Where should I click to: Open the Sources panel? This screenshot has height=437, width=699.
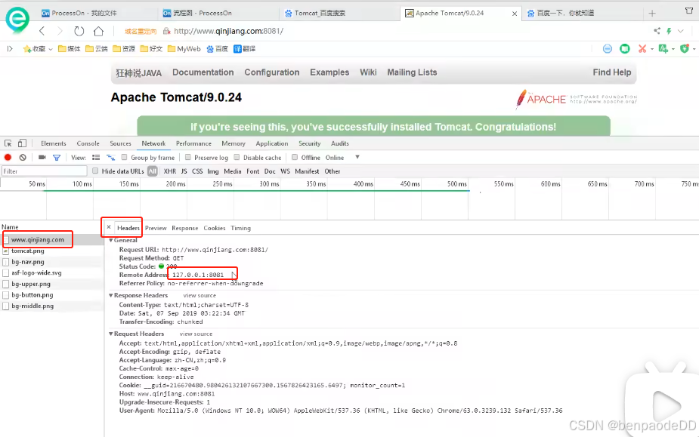(120, 143)
